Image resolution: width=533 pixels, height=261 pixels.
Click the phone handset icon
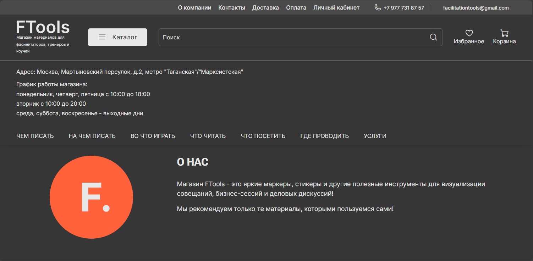coord(378,7)
